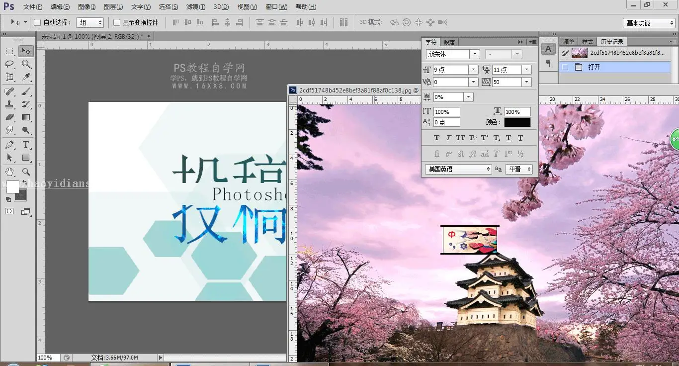Expand the tsume 0% dropdown
Viewport: 679px width, 366px height.
coord(468,97)
